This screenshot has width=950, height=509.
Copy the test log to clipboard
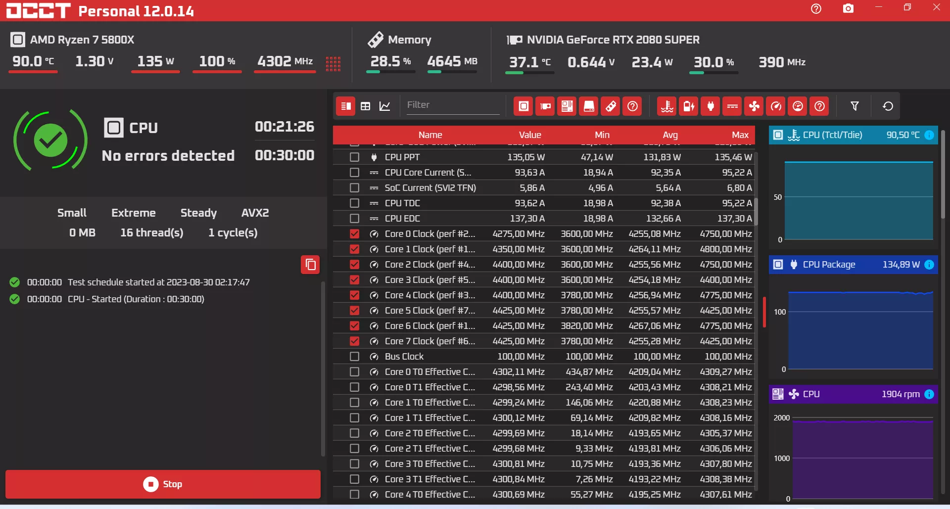tap(310, 265)
